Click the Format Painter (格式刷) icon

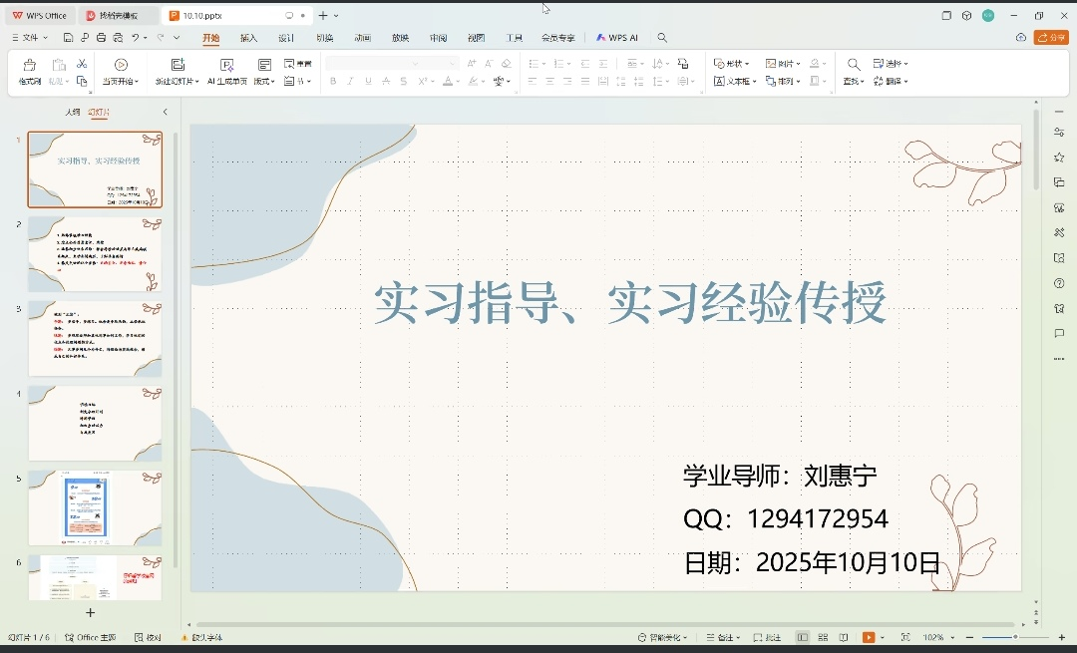pos(30,65)
